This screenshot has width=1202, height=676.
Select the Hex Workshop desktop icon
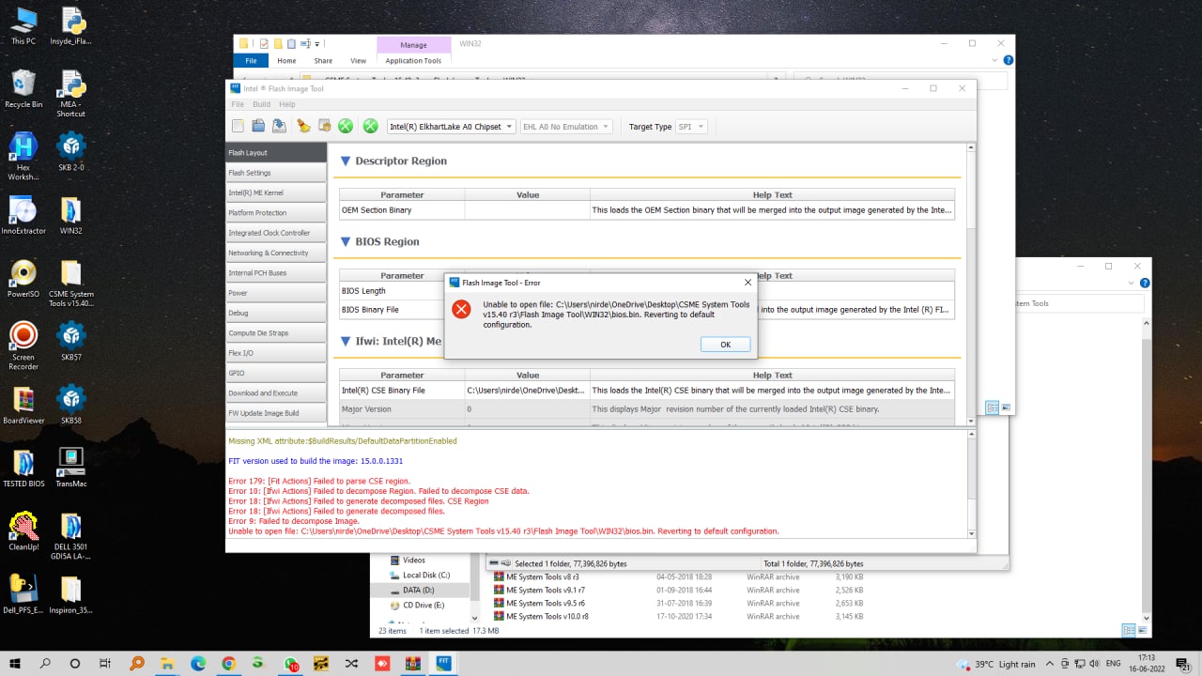pos(23,156)
